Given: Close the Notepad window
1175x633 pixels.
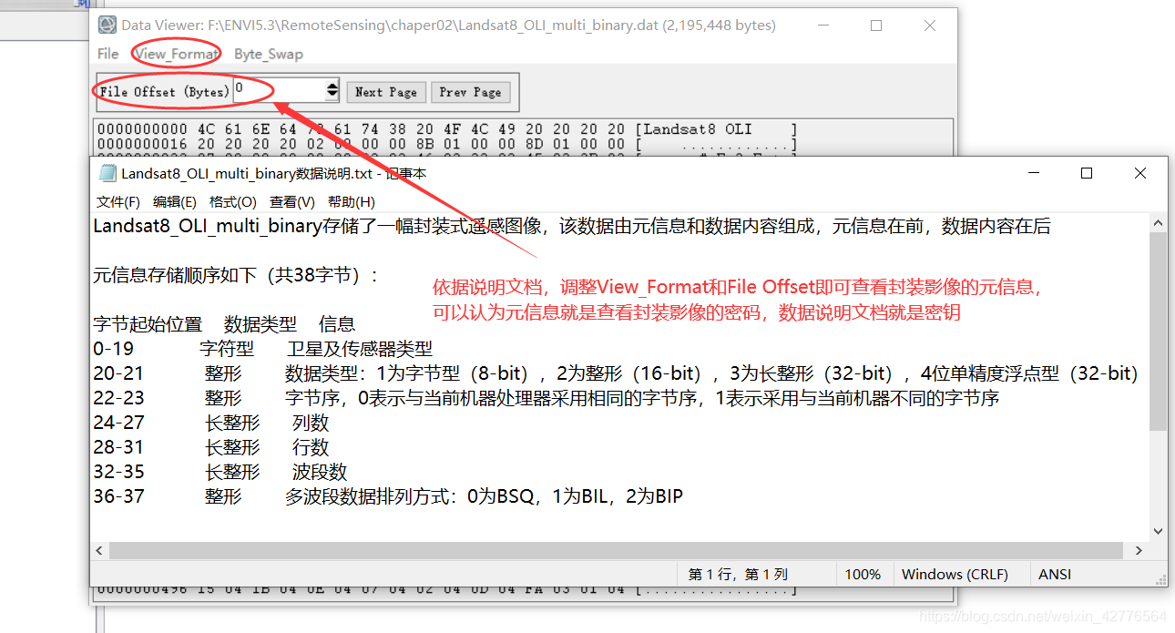Looking at the screenshot, I should pyautogui.click(x=1140, y=173).
